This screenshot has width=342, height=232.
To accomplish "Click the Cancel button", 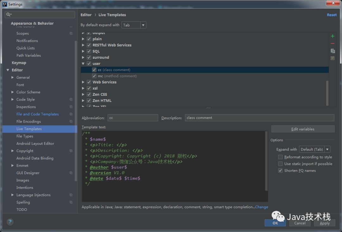I will coord(300,223).
